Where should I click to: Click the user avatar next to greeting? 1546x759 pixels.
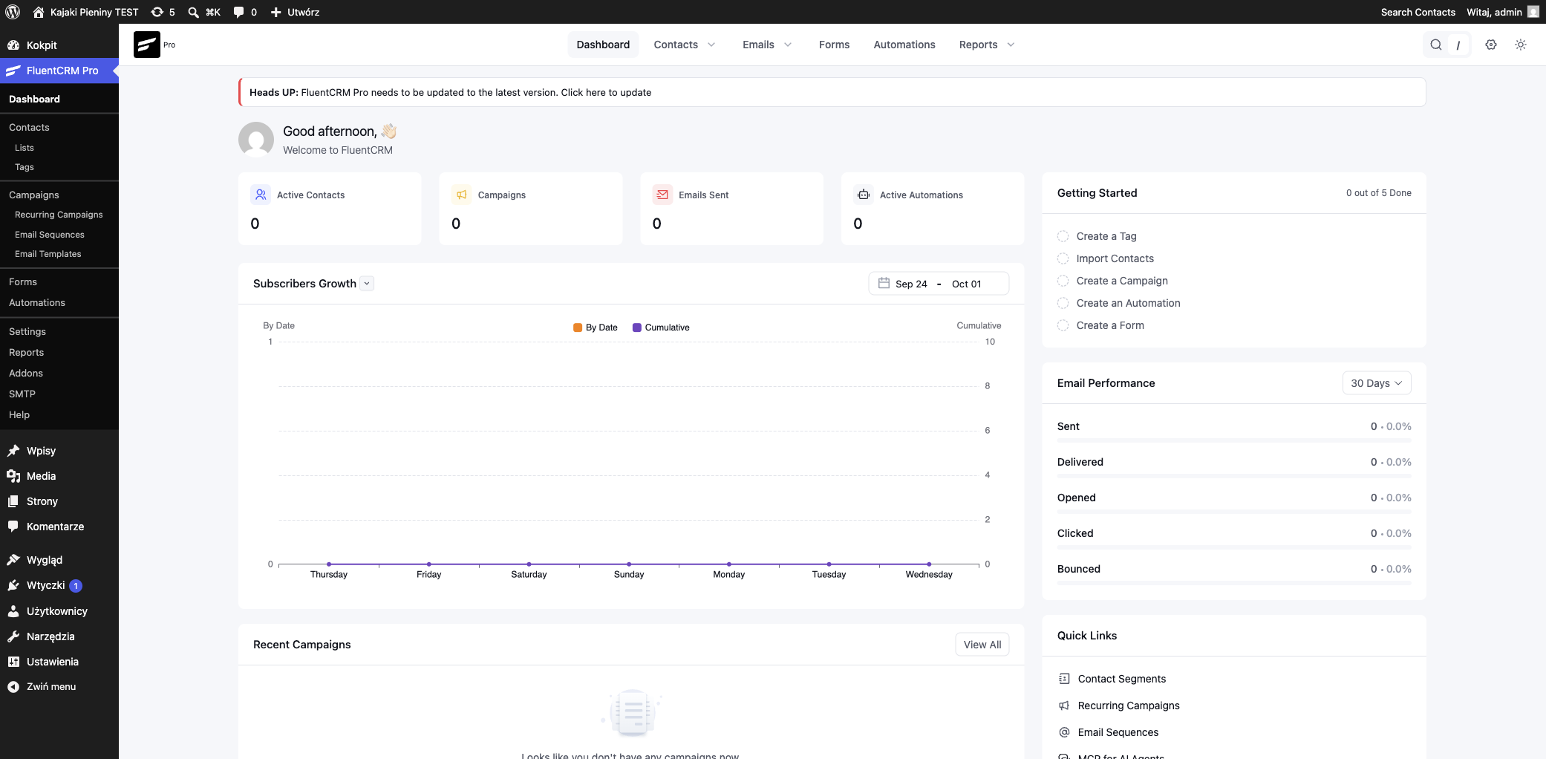coord(256,140)
